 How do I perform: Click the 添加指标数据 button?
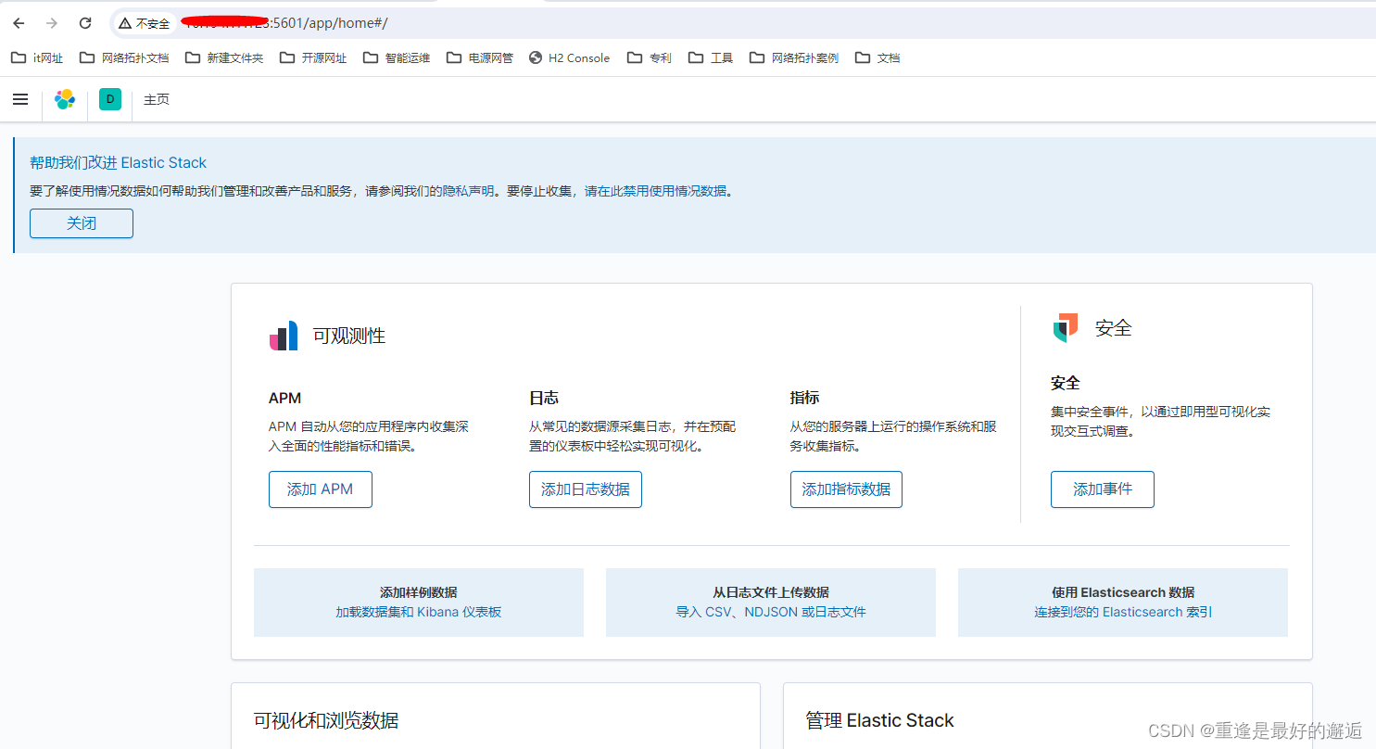click(x=846, y=489)
